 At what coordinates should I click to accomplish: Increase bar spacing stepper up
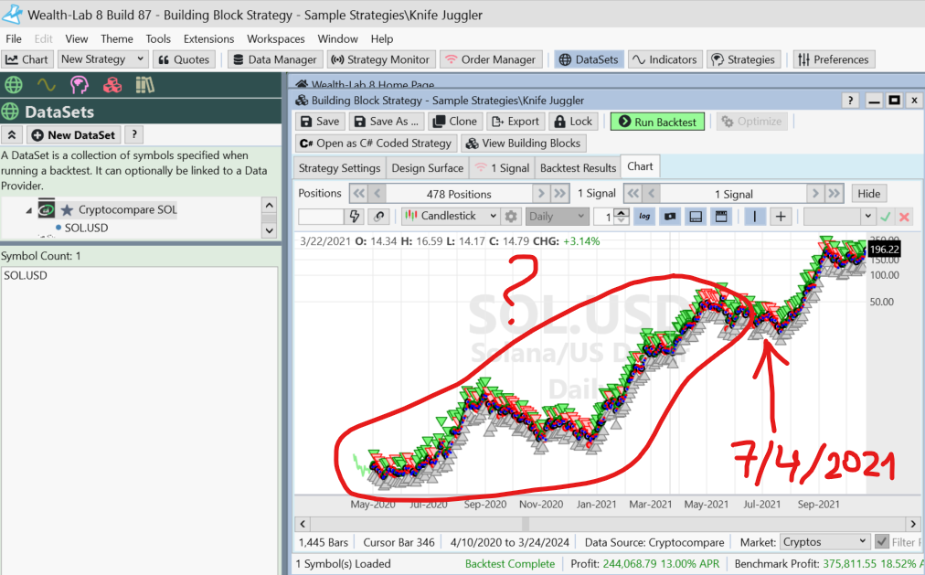coord(622,213)
